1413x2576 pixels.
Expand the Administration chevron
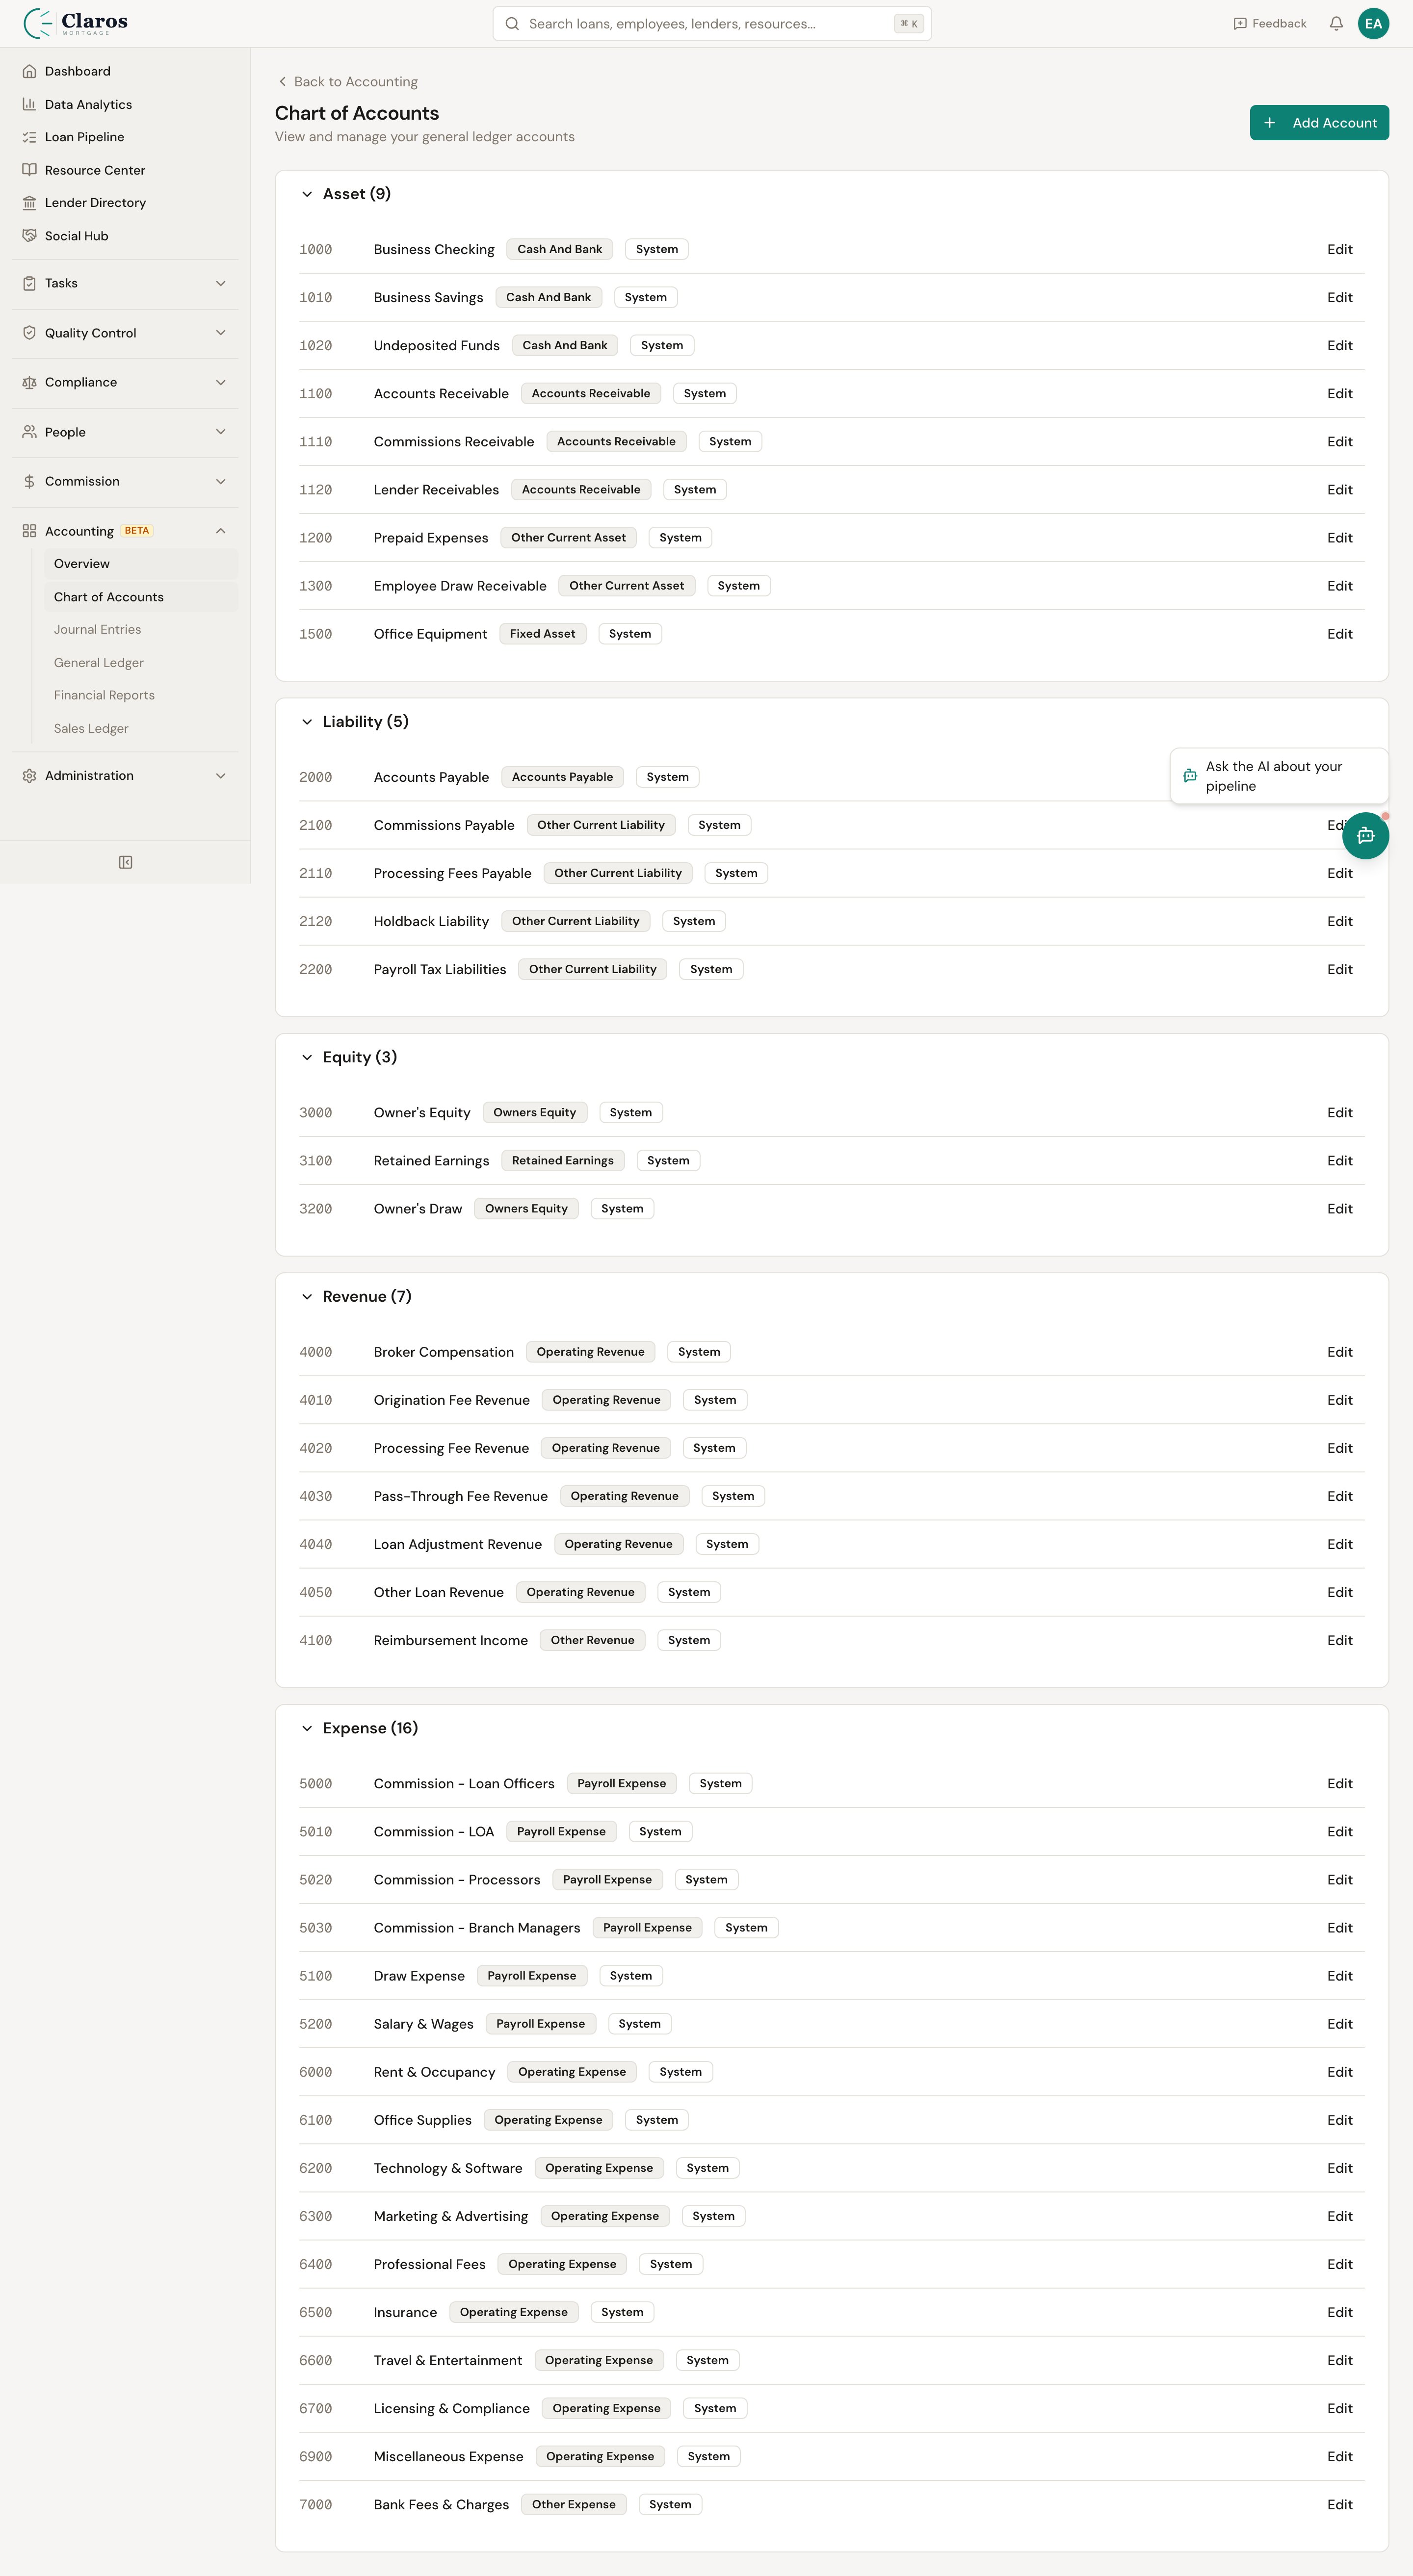coord(220,776)
